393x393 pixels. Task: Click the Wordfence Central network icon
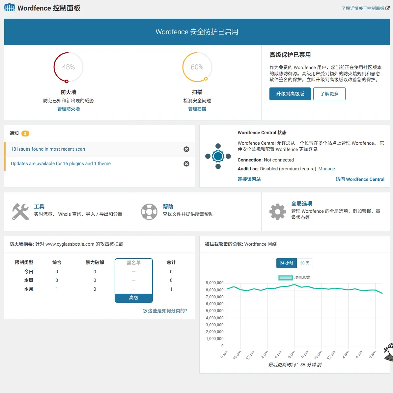(x=218, y=156)
